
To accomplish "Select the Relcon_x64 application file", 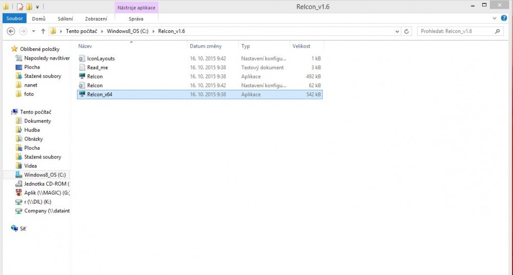I will coord(100,94).
